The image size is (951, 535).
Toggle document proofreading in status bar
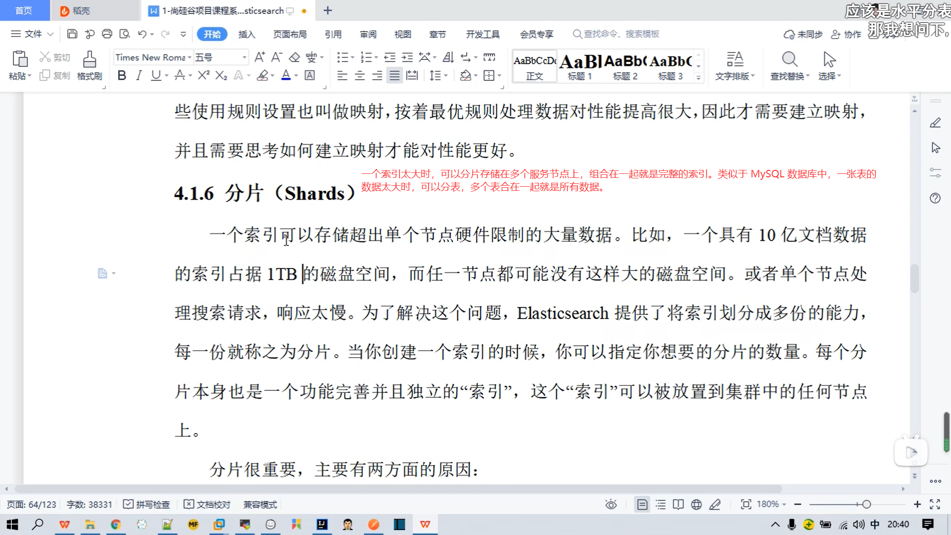[x=207, y=504]
